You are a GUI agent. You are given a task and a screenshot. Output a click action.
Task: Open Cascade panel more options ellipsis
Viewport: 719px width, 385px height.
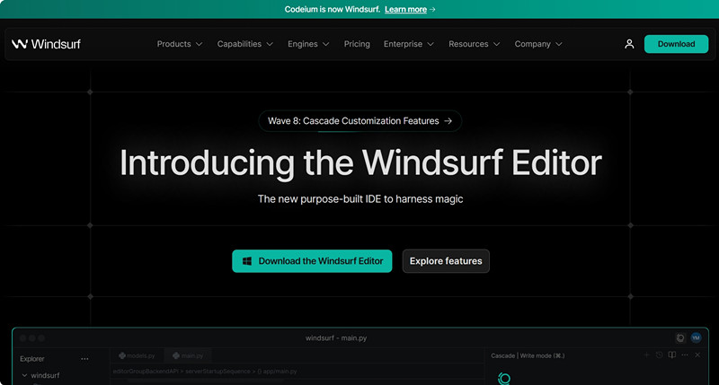click(x=685, y=355)
